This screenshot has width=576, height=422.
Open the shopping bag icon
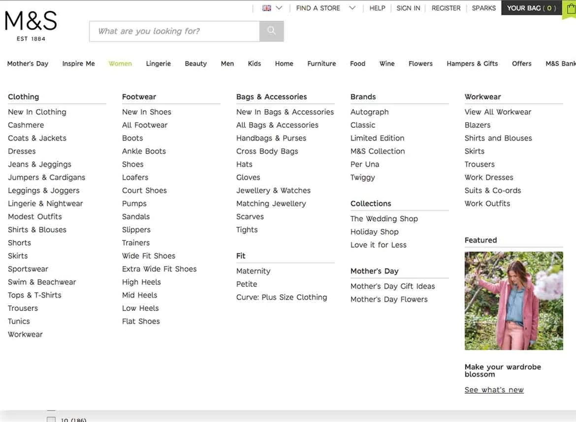tap(570, 9)
